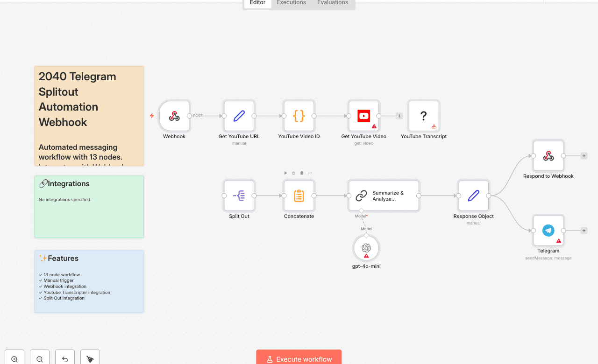This screenshot has height=364, width=598.
Task: Open the node options ellipsis menu
Action: pyautogui.click(x=309, y=173)
